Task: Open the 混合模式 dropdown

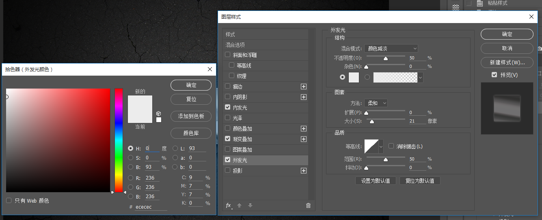Action: coord(391,48)
